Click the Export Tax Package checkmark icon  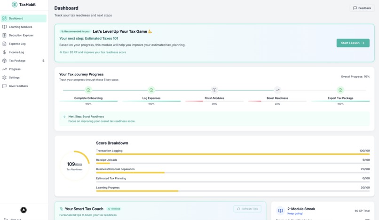tap(340, 90)
